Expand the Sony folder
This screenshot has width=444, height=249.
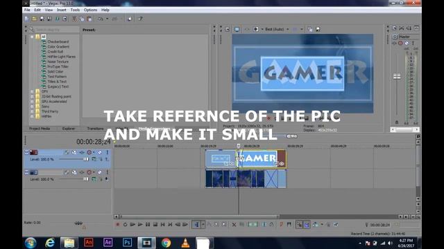(x=33, y=107)
